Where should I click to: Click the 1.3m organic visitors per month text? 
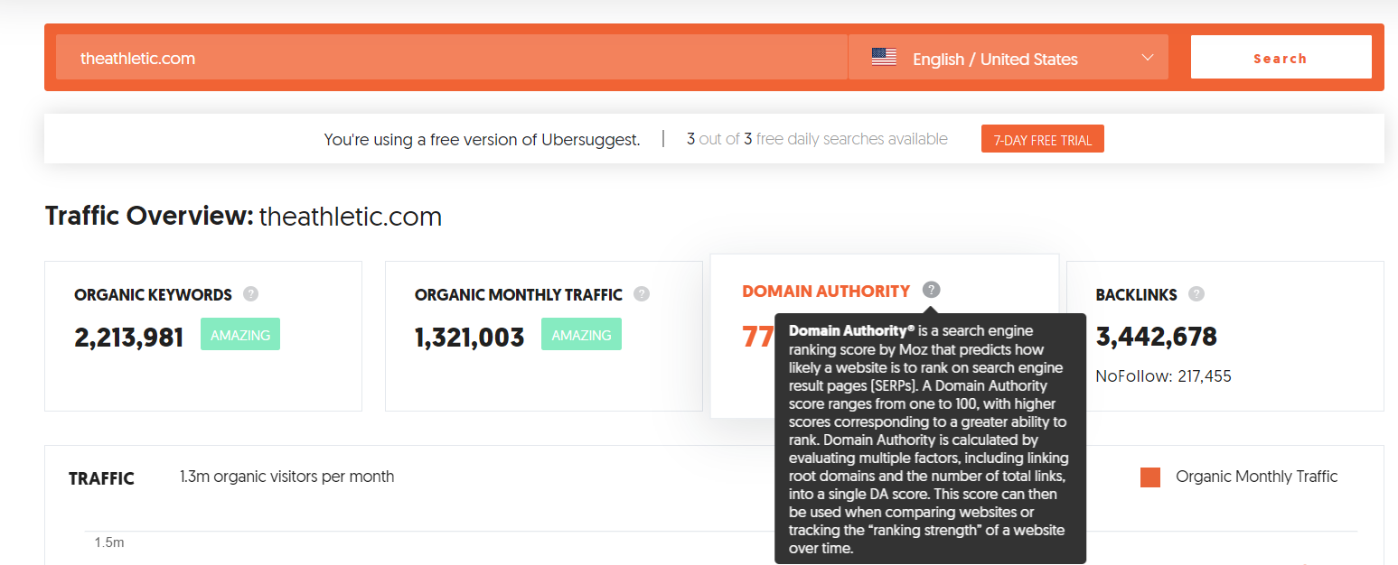[x=287, y=477]
